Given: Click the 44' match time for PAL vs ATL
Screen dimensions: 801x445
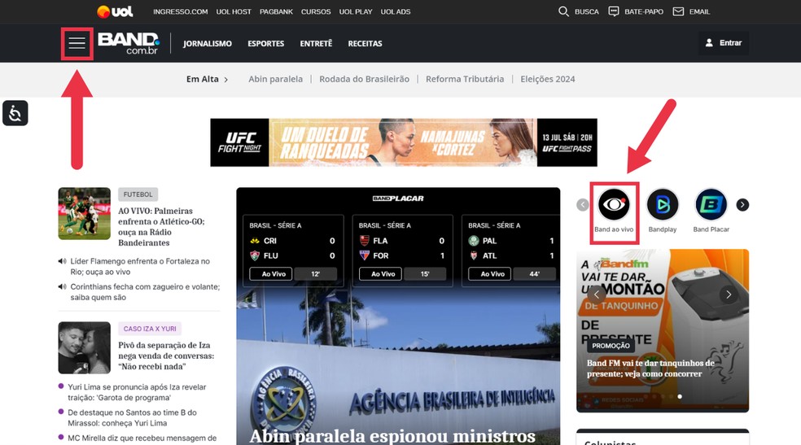Looking at the screenshot, I should pyautogui.click(x=534, y=274).
